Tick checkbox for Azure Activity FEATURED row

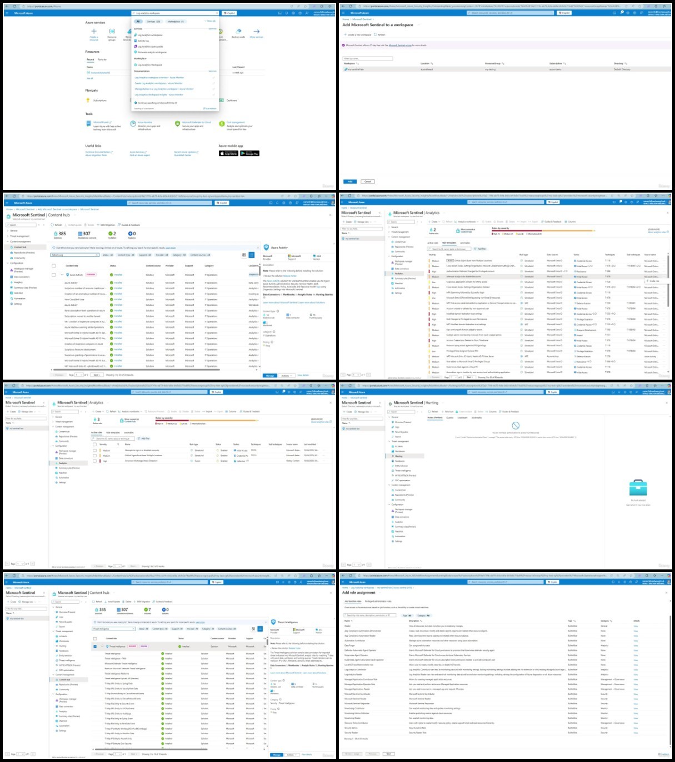pos(54,275)
